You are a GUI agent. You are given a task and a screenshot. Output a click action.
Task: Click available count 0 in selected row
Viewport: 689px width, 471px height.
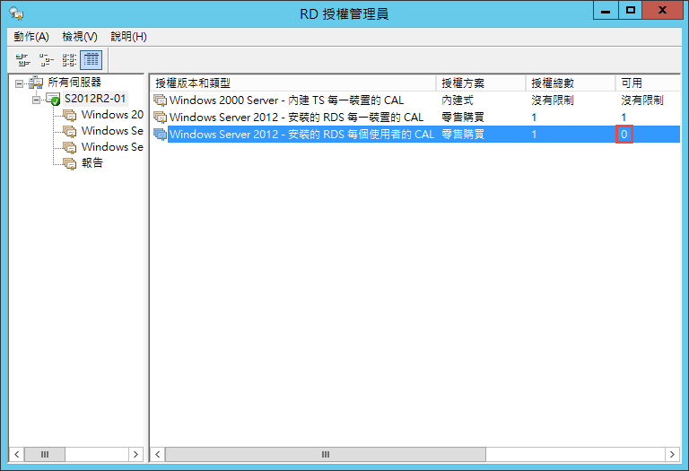coord(624,135)
